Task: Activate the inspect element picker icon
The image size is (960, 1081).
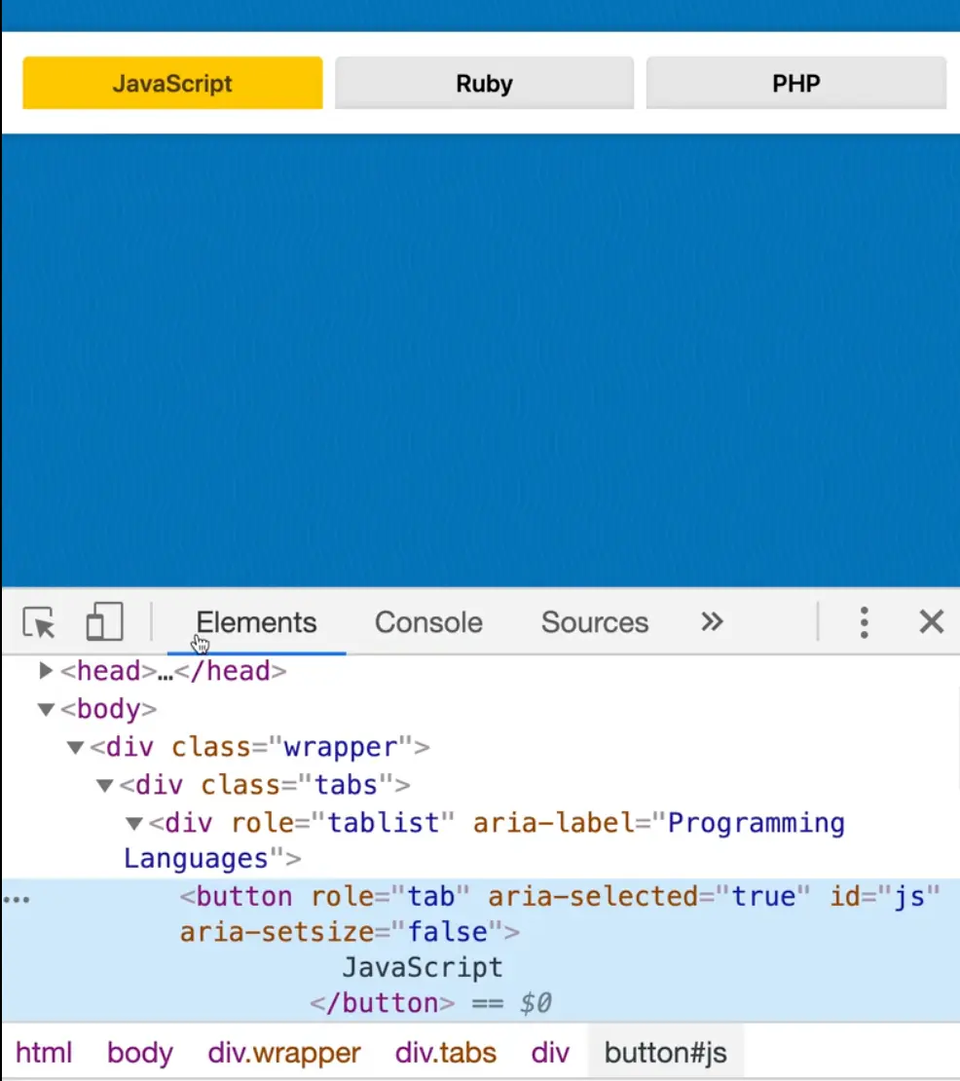Action: pos(39,622)
